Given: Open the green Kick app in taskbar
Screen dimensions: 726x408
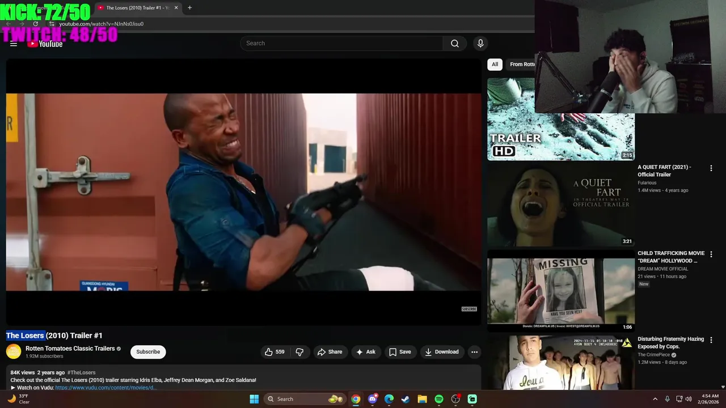Looking at the screenshot, I should pos(472,399).
